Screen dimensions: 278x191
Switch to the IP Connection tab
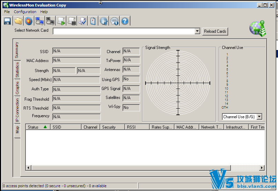coord(17,110)
